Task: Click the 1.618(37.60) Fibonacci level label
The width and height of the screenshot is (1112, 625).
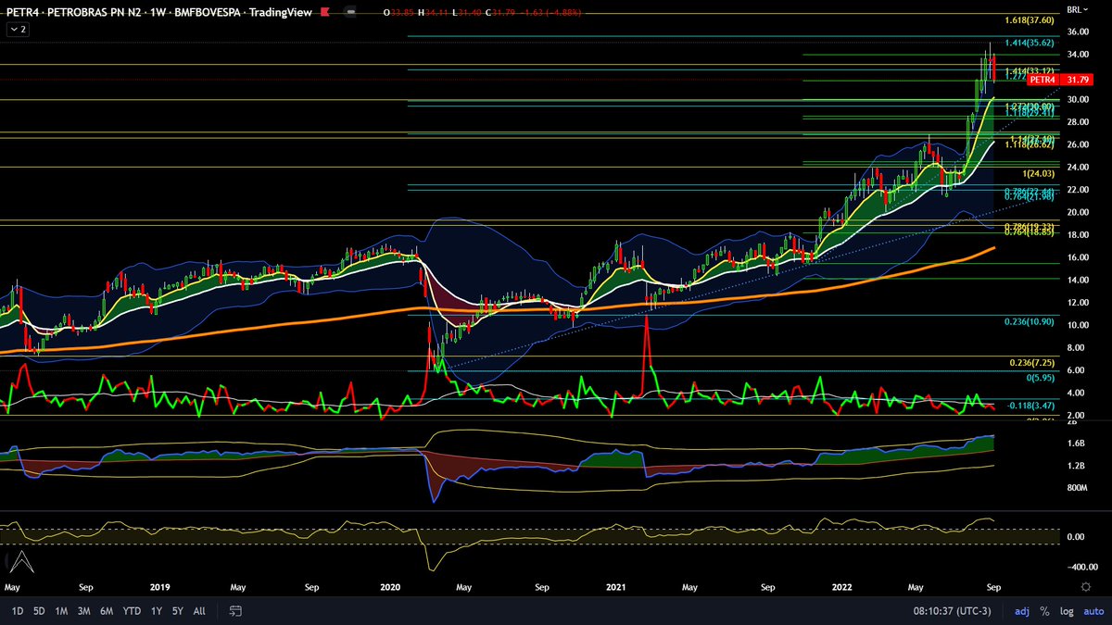Action: tap(1030, 19)
